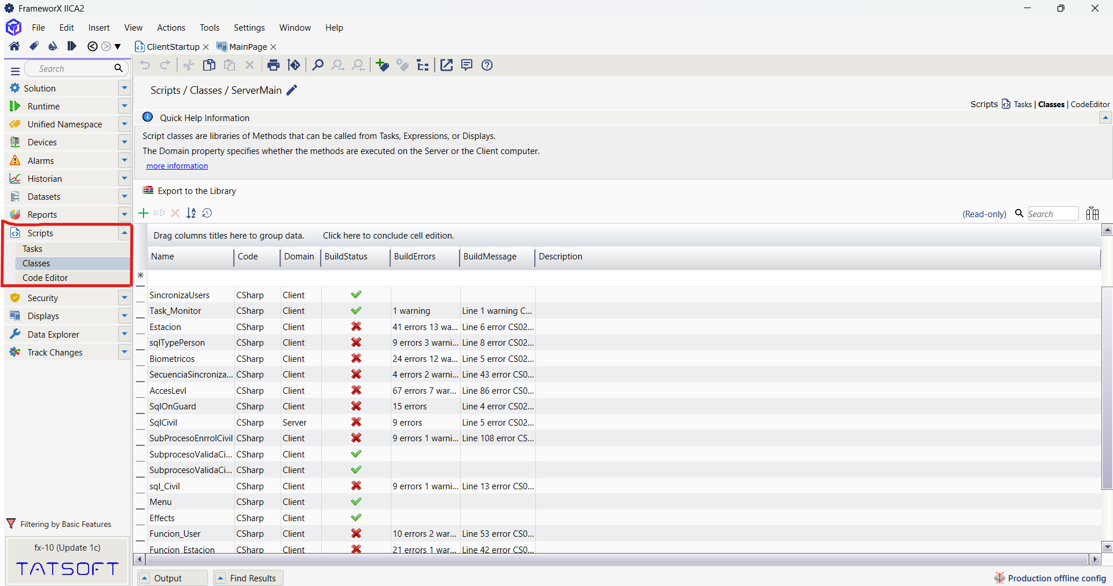
Task: Open the File menu
Action: [x=38, y=27]
